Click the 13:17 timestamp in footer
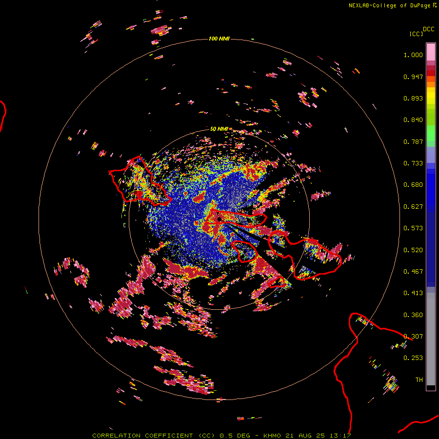The image size is (439, 439). (x=340, y=436)
